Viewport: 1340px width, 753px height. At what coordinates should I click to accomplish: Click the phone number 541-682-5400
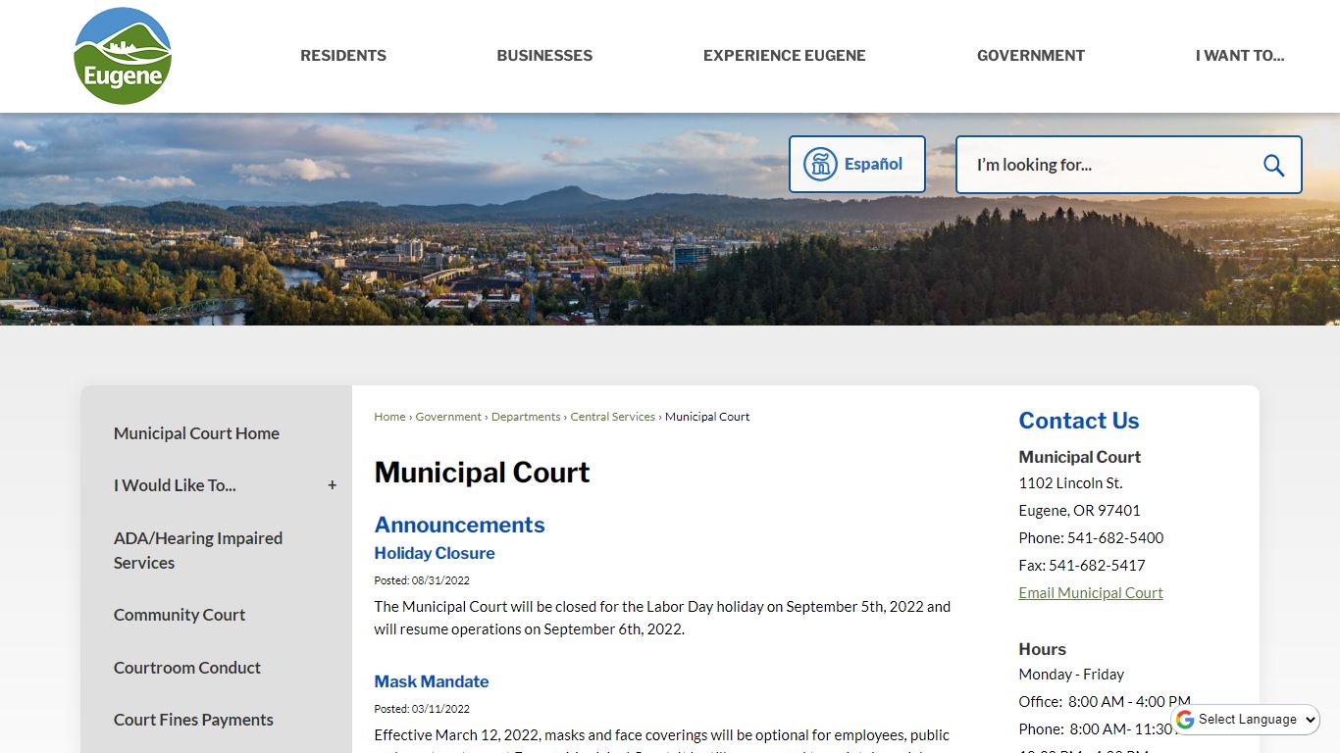[x=1115, y=537]
